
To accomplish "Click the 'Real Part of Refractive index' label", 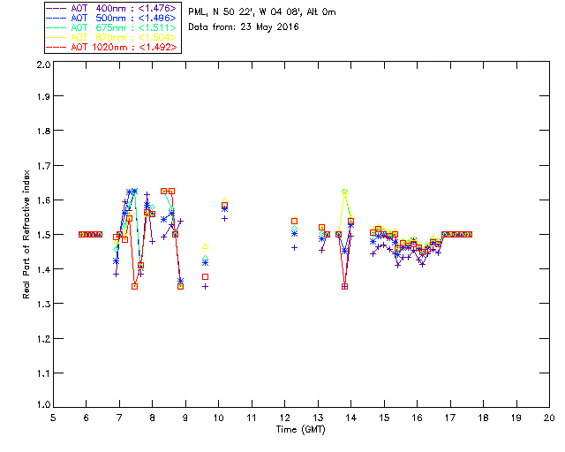I will tap(26, 234).
